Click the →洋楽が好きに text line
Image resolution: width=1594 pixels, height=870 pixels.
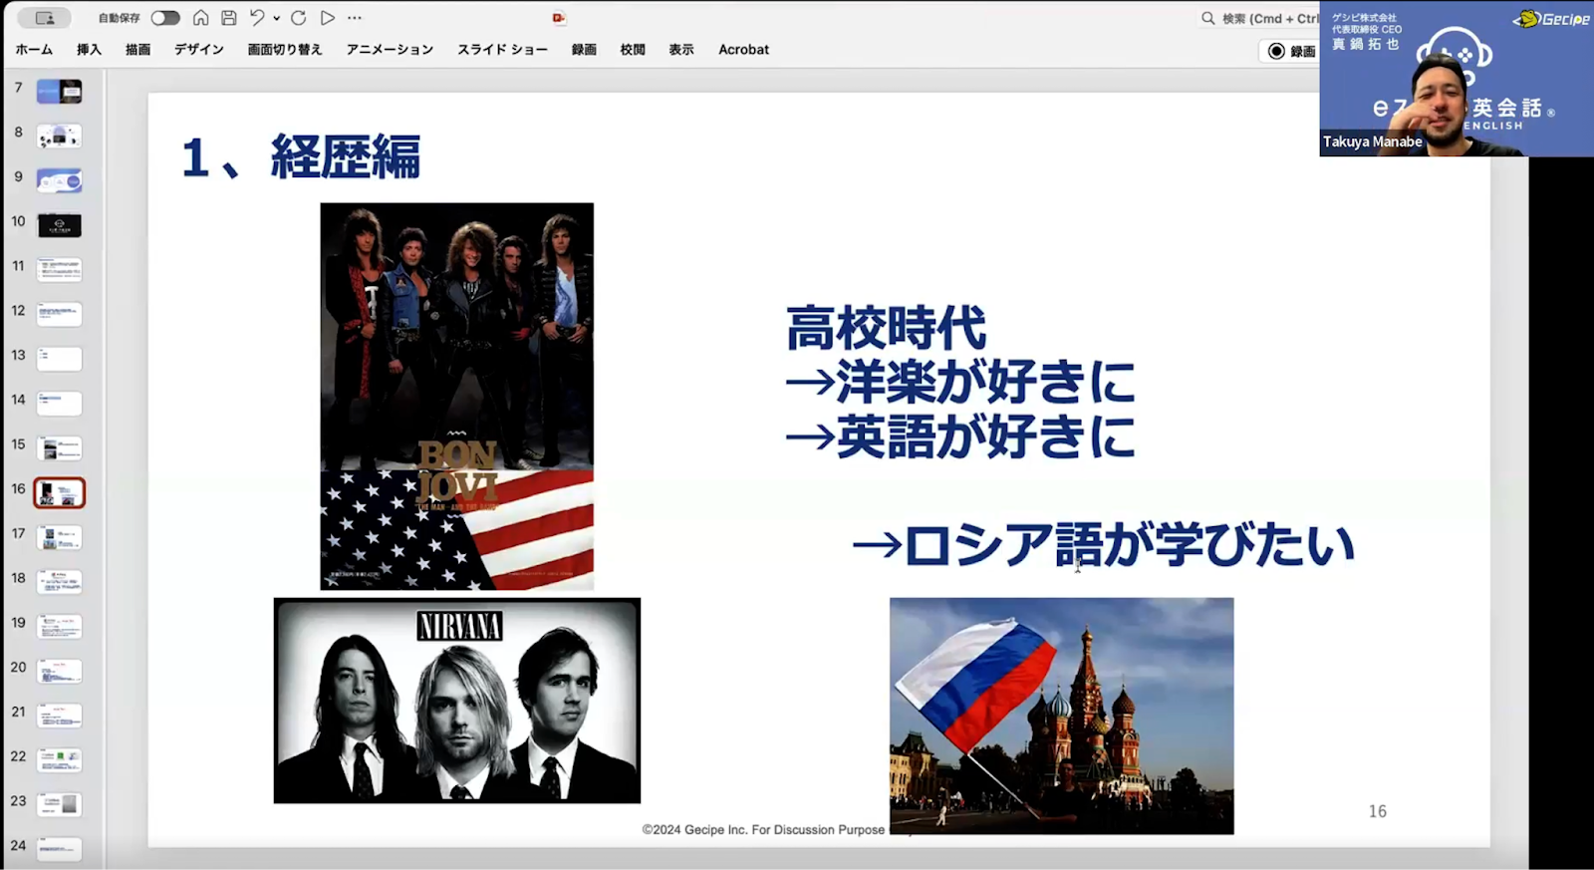pos(960,382)
